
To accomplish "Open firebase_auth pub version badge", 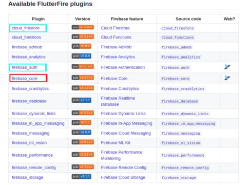I will 83,66.
